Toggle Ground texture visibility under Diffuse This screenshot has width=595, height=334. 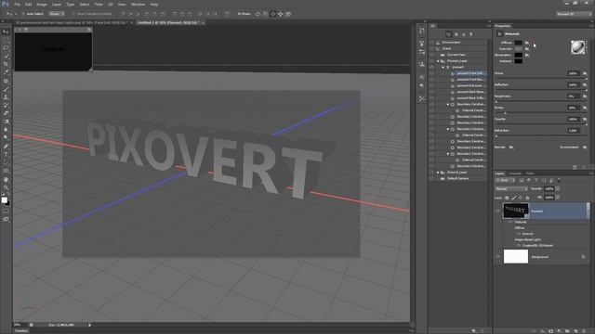pos(519,234)
